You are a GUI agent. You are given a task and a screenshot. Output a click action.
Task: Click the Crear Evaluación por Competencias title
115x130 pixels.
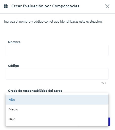tap(45, 6)
